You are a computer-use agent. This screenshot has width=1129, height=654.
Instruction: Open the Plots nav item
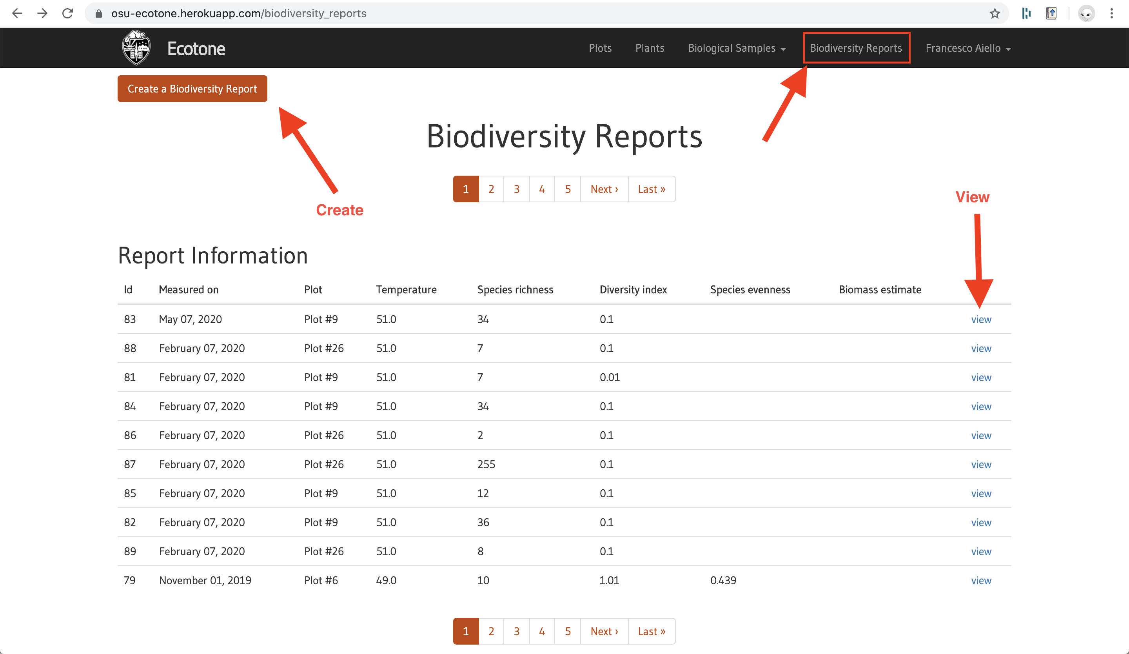point(600,48)
